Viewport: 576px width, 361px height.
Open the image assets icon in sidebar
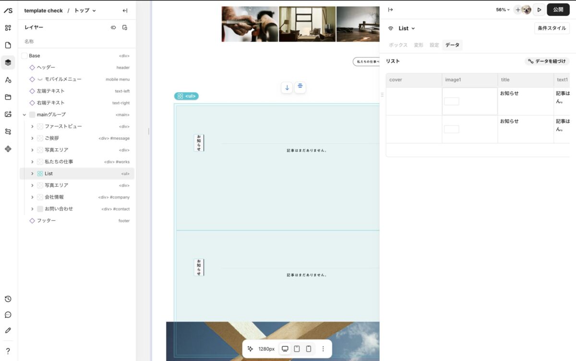pyautogui.click(x=8, y=114)
